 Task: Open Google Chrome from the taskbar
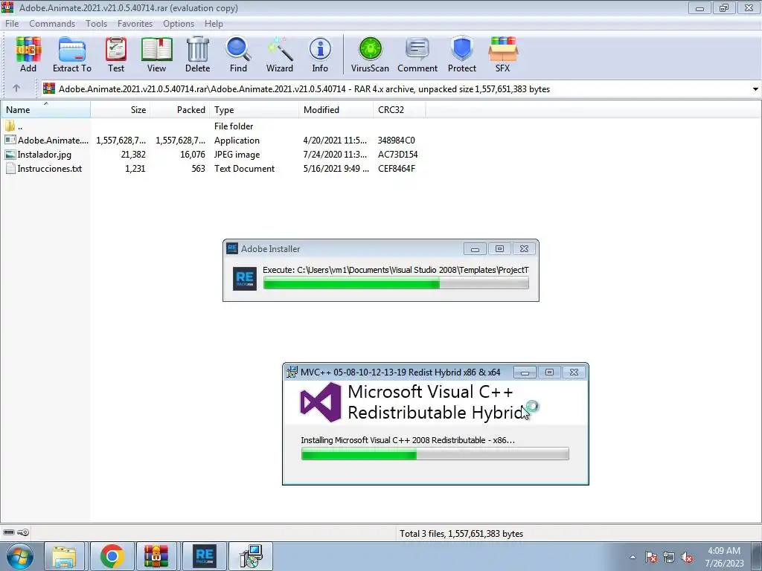coord(112,556)
